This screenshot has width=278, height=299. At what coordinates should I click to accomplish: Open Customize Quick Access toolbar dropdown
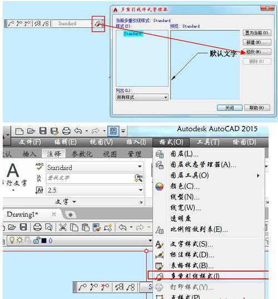(x=123, y=131)
